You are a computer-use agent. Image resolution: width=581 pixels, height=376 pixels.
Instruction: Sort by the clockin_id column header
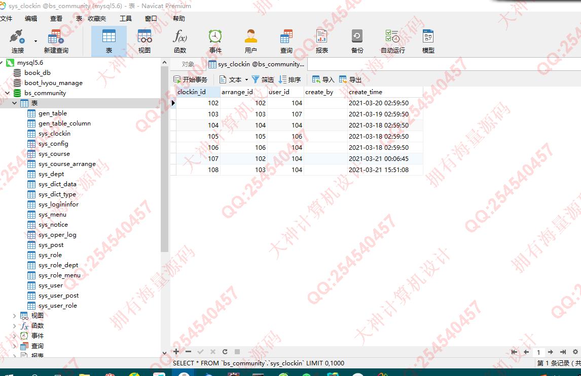tap(198, 92)
